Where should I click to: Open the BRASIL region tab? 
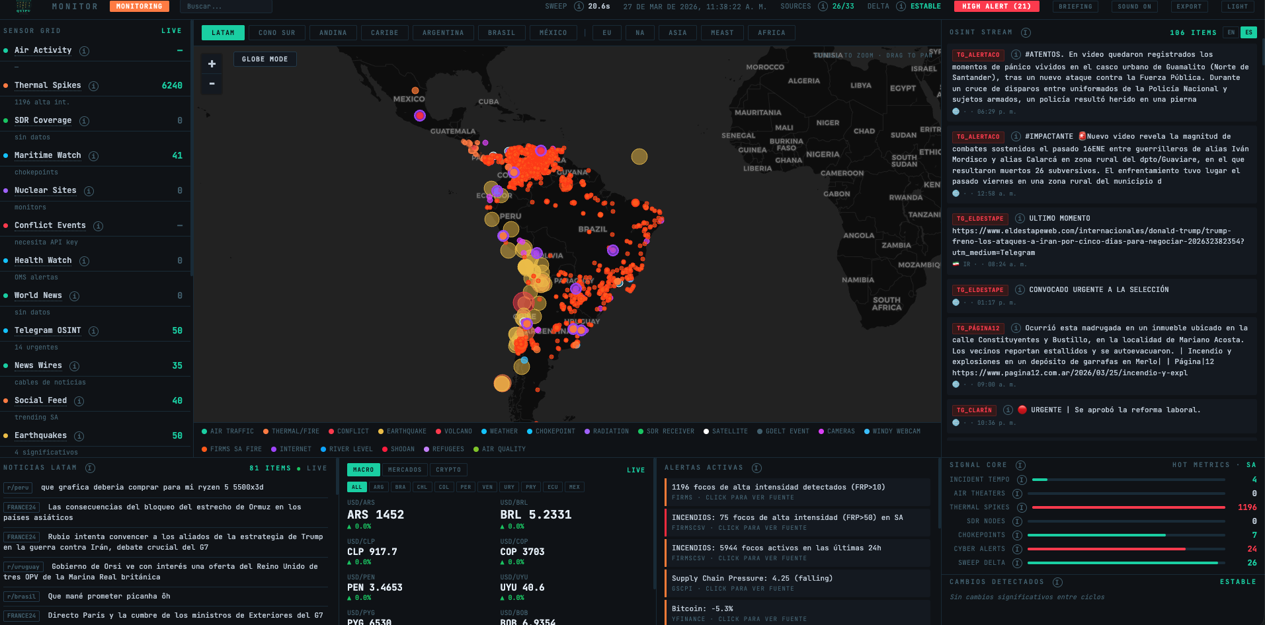tap(501, 32)
